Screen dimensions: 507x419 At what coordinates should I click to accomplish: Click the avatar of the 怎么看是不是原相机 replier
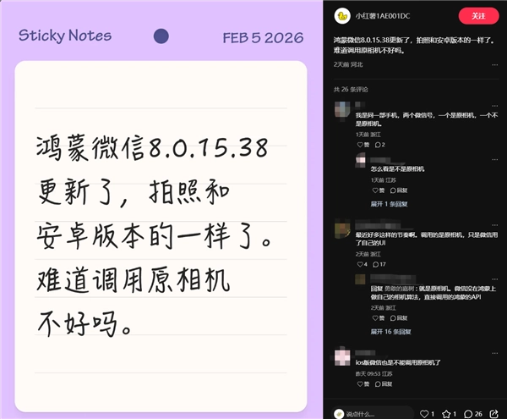(361, 160)
